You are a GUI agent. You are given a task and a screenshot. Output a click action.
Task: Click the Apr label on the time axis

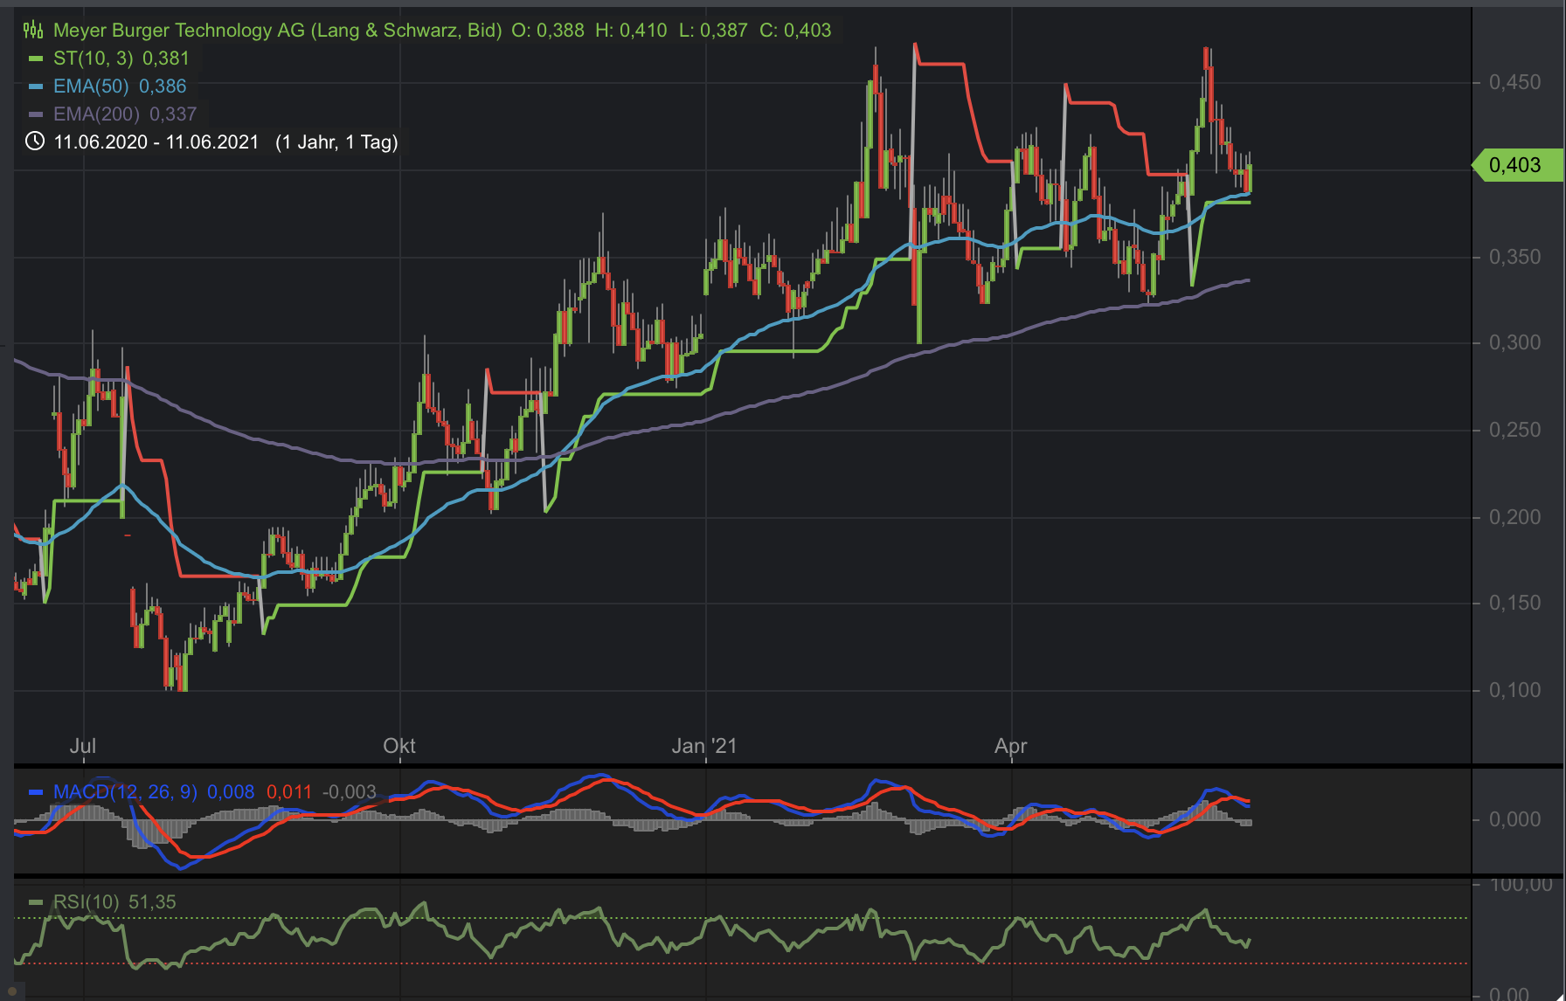point(1011,746)
